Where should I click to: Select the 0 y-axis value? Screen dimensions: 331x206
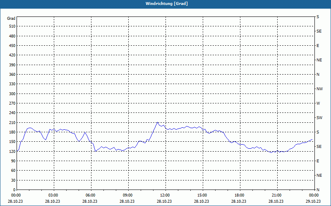[x=14, y=190]
